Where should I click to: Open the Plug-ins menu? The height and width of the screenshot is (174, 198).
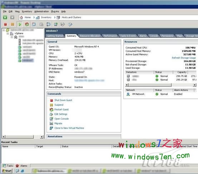click(x=55, y=11)
